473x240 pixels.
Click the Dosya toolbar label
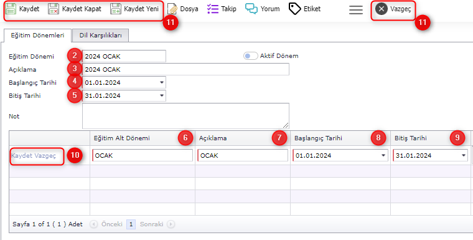coord(189,9)
